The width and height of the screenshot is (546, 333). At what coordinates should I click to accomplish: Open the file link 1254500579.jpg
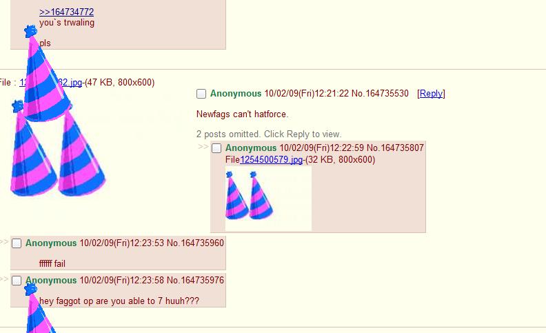click(271, 159)
